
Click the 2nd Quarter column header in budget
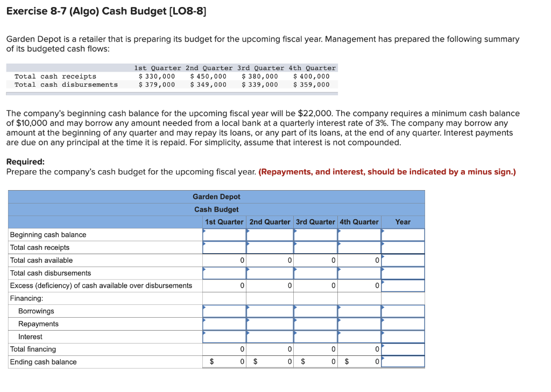[x=270, y=222]
